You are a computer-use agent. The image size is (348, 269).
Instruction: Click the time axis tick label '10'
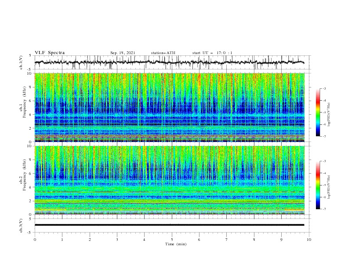(309, 240)
